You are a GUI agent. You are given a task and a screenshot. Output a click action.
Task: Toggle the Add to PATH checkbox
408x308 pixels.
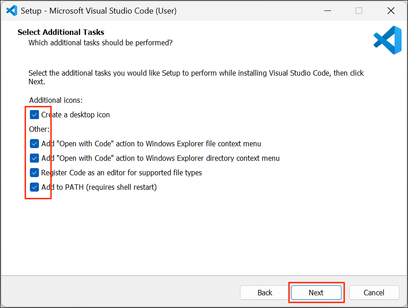(34, 187)
